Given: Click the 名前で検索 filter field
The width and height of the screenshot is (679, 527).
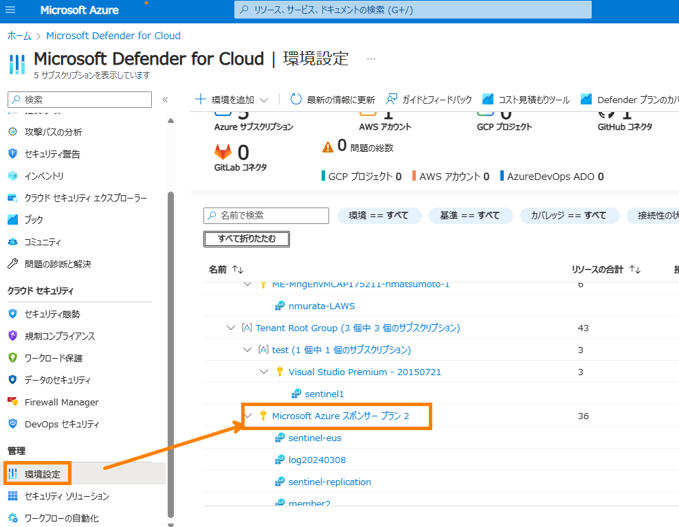Looking at the screenshot, I should 267,215.
